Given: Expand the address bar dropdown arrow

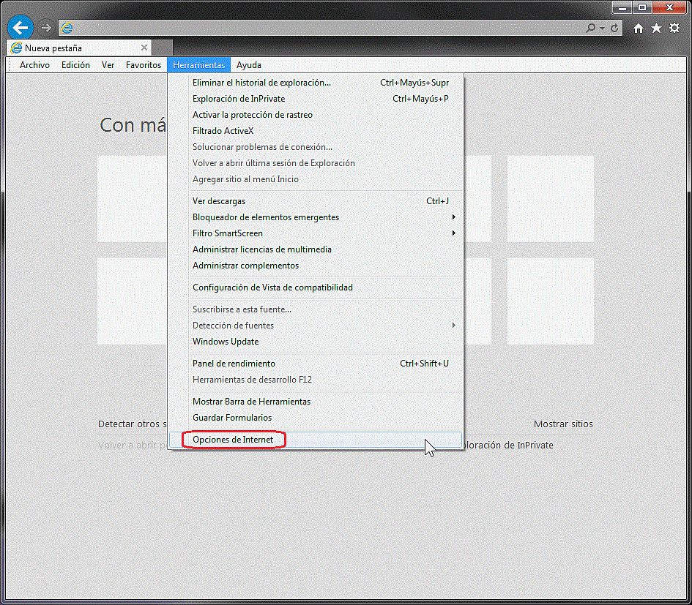Looking at the screenshot, I should [602, 28].
